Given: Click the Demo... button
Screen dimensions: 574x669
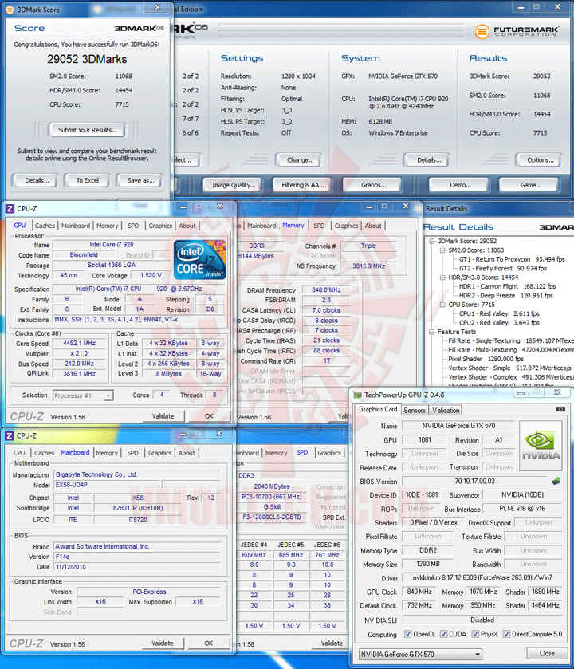Looking at the screenshot, I should pyautogui.click(x=460, y=185).
